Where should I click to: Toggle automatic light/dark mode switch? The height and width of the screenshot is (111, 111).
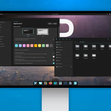coord(54,39)
